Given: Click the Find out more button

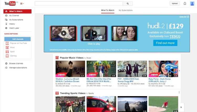Looking at the screenshot, I should pyautogui.click(x=165, y=43).
